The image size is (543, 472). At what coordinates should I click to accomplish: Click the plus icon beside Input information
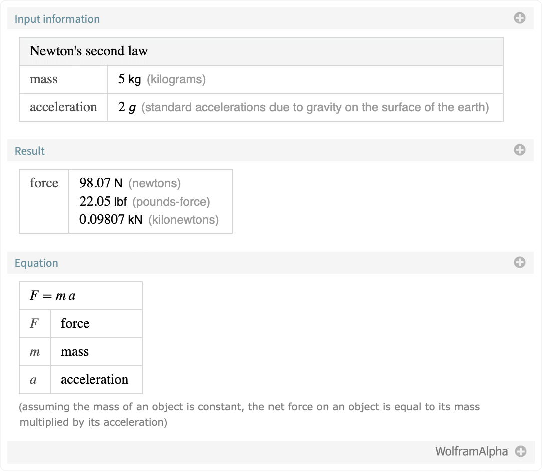pyautogui.click(x=520, y=19)
